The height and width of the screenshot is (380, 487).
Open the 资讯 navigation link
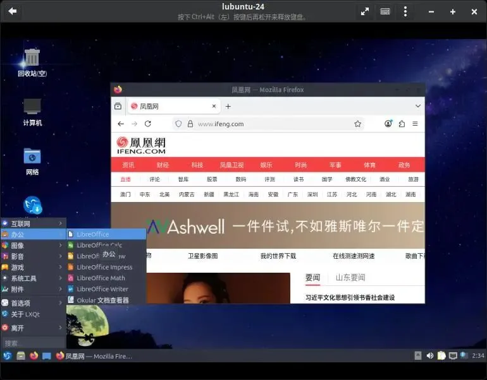128,165
